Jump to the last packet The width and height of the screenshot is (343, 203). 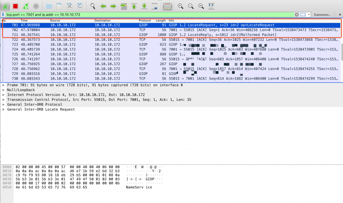tap(144, 6)
